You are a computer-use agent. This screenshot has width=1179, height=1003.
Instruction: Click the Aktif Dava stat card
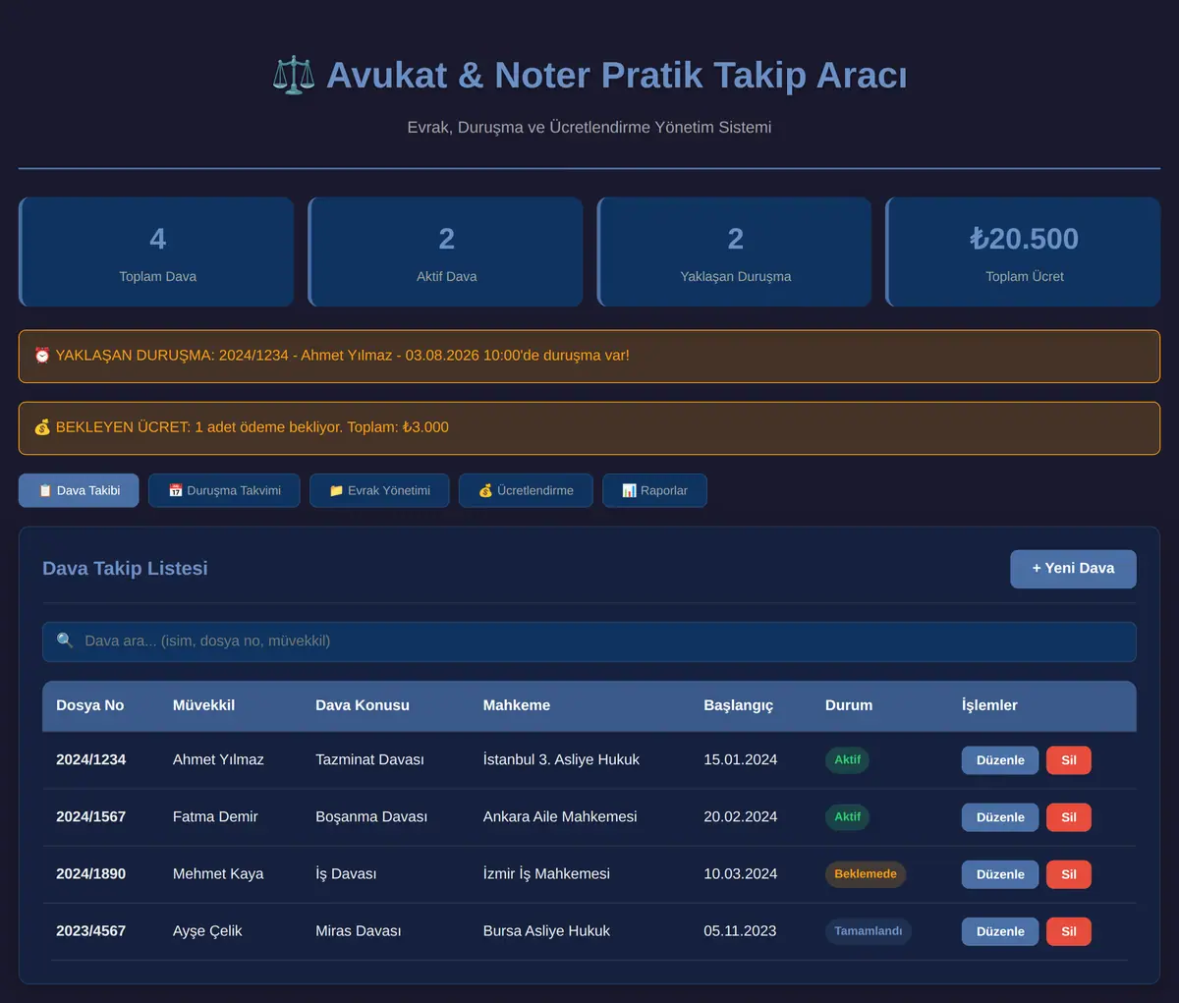(x=446, y=252)
